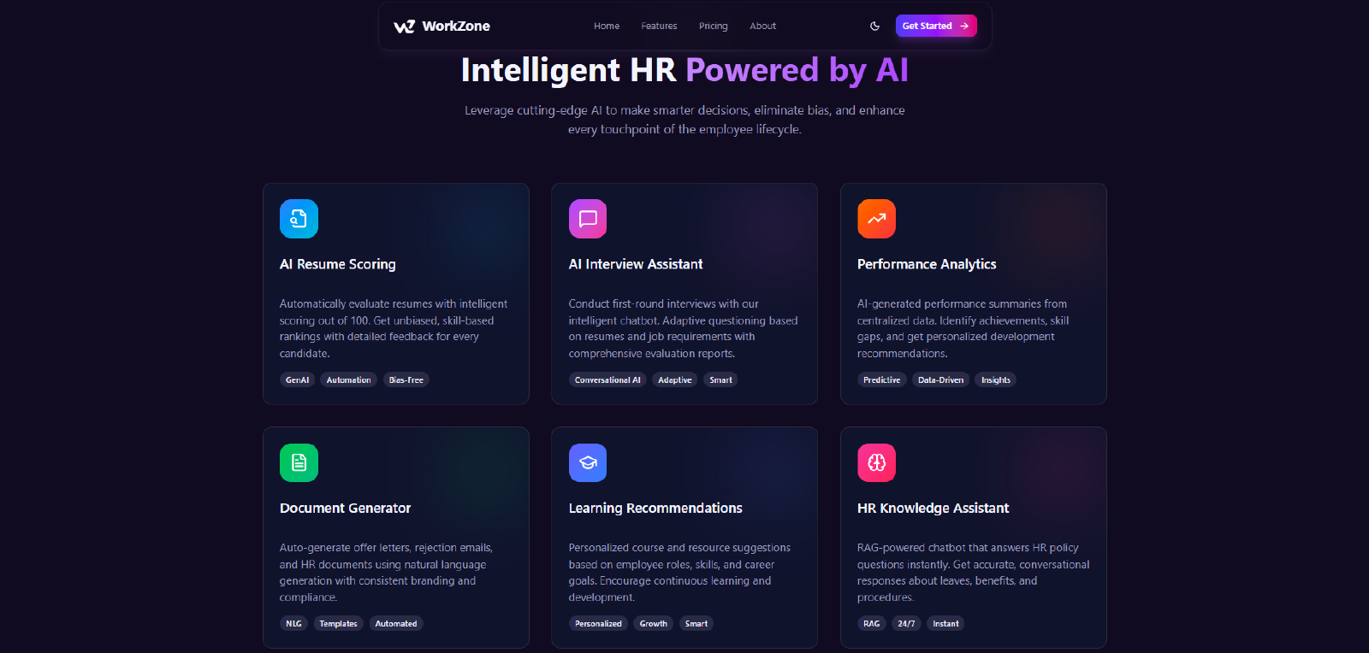This screenshot has width=1369, height=653.
Task: Open the Learning Recommendations card title
Action: [655, 508]
